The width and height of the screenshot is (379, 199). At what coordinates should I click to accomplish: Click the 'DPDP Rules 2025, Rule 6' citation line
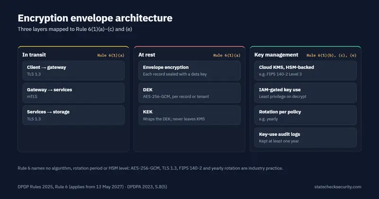92,187
